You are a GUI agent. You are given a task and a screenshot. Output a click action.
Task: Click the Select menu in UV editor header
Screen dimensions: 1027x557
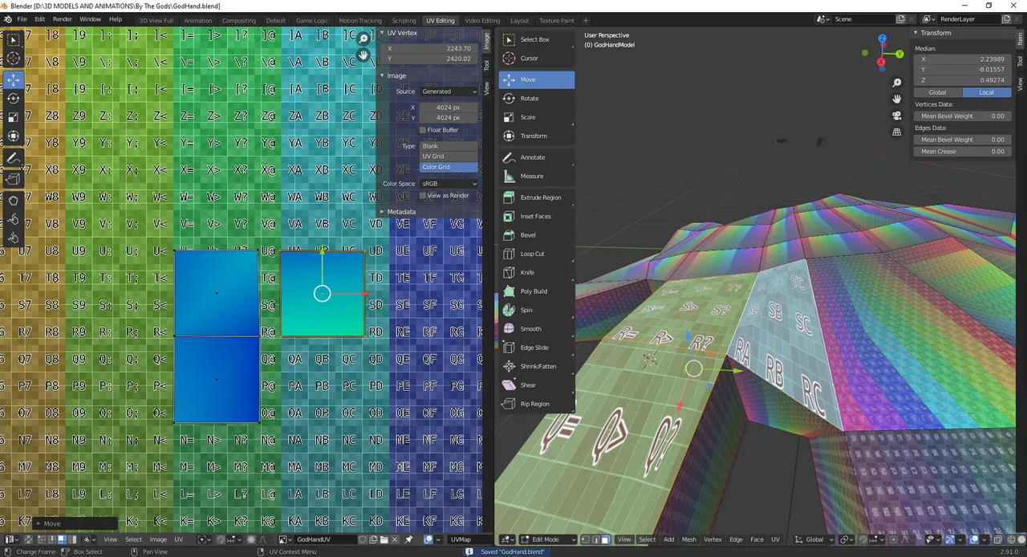(133, 539)
